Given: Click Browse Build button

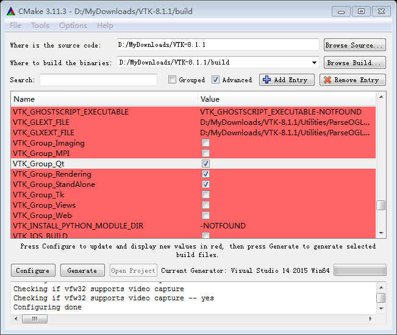Looking at the screenshot, I should [x=354, y=63].
